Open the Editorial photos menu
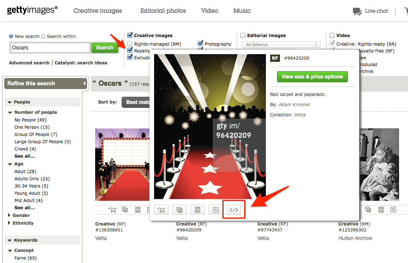The height and width of the screenshot is (263, 408). [x=163, y=11]
